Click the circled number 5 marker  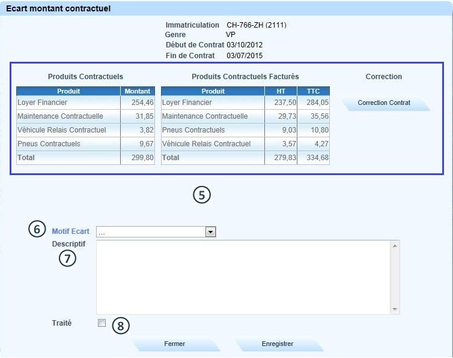click(x=202, y=195)
